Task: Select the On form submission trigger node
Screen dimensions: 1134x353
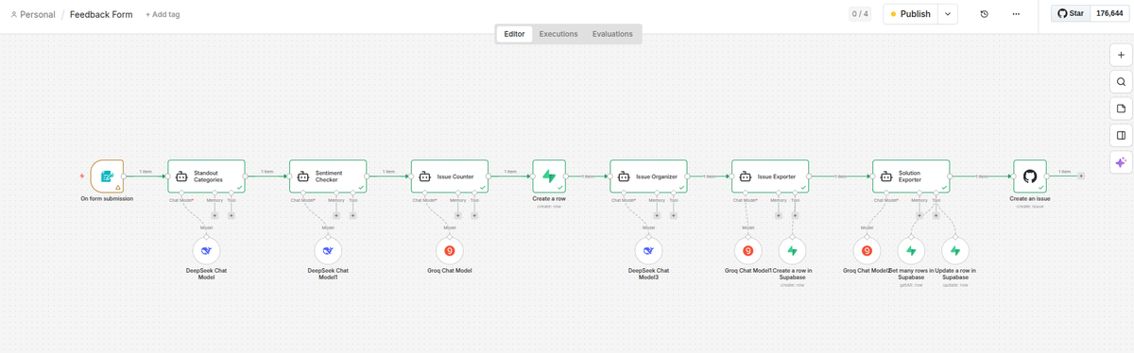Action: click(x=108, y=176)
